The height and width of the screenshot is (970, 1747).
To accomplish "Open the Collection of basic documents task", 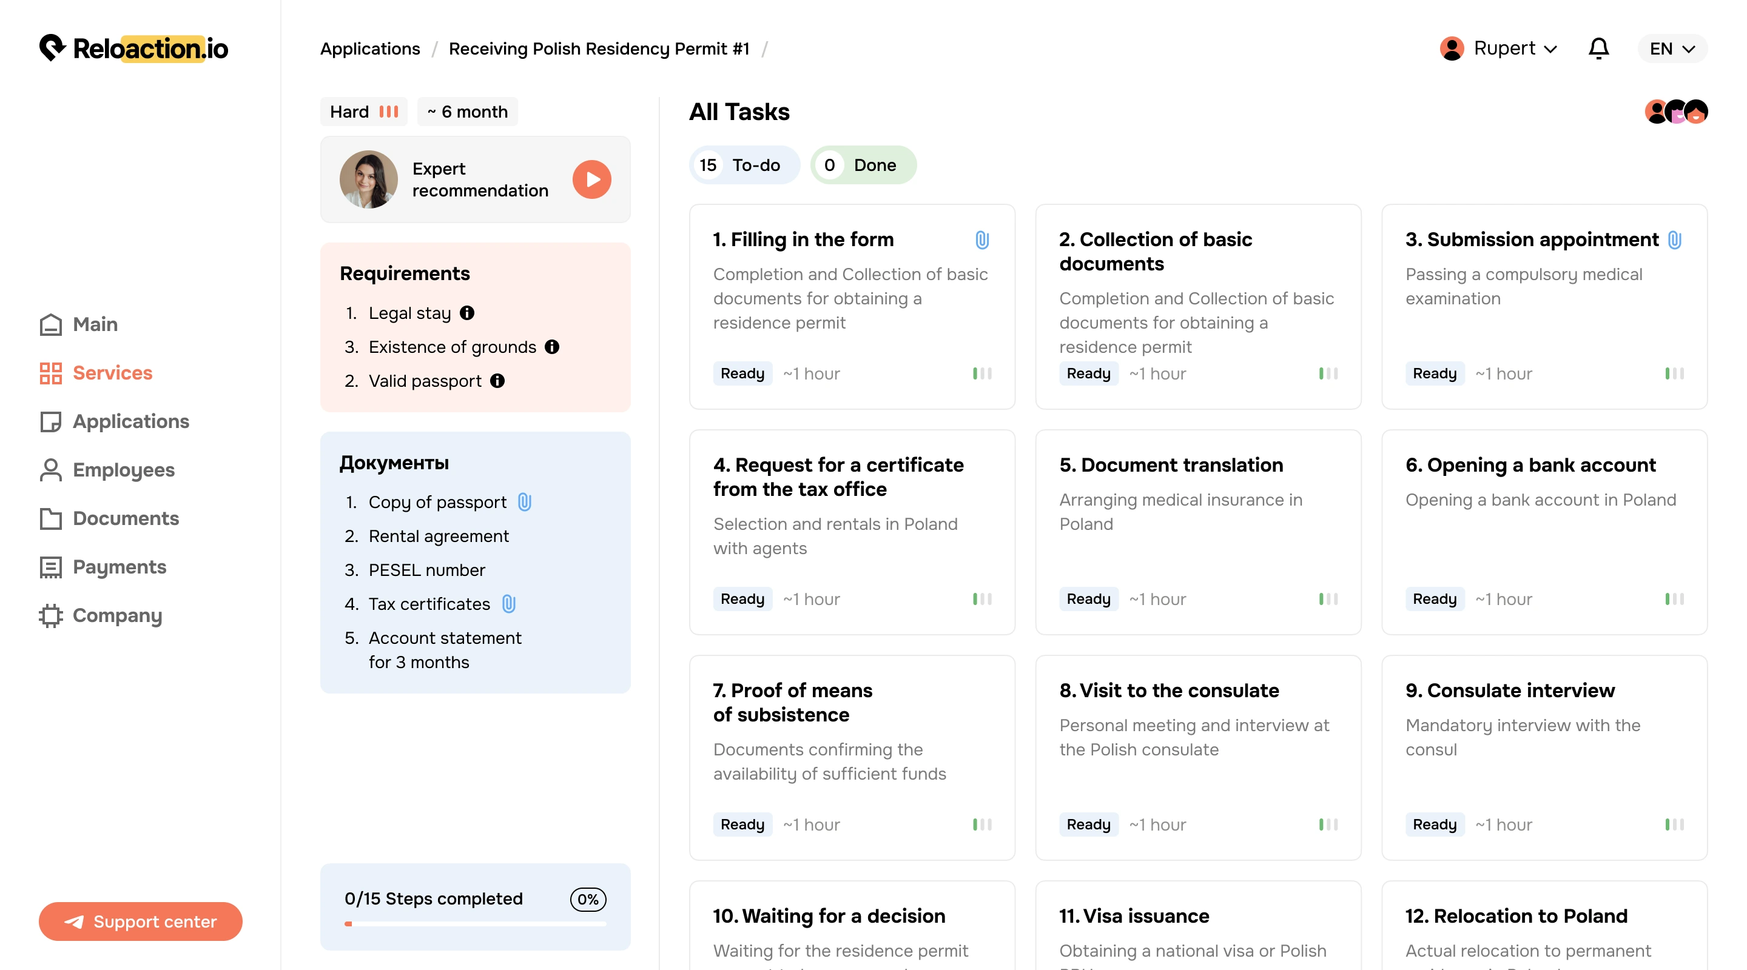I will coord(1199,306).
